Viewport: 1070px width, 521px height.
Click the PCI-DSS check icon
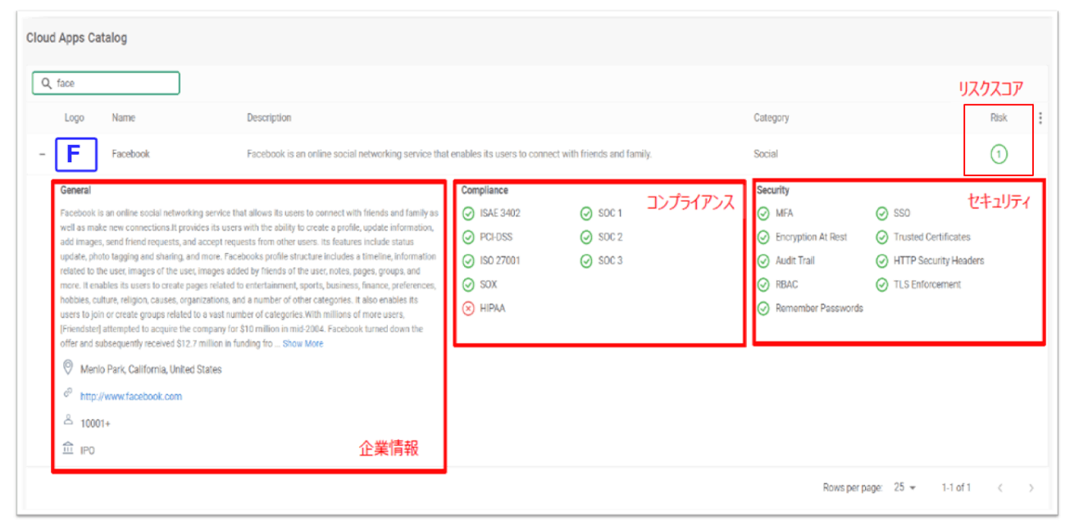coord(468,238)
